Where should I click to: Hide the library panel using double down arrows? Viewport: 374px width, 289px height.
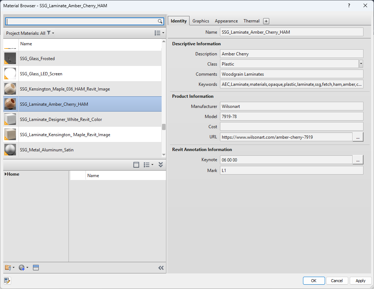pyautogui.click(x=161, y=165)
